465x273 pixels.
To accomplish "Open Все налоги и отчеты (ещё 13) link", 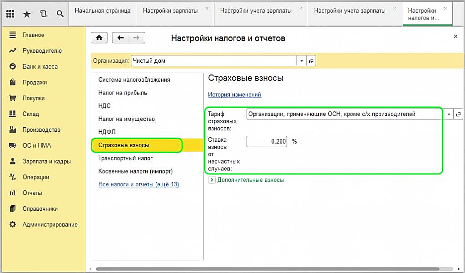I will [139, 184].
